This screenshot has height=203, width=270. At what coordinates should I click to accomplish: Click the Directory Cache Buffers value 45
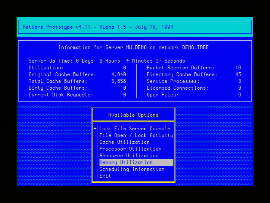(238, 74)
